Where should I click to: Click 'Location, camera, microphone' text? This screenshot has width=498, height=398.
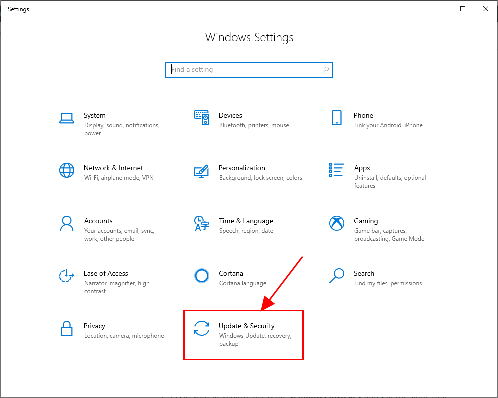tap(124, 336)
